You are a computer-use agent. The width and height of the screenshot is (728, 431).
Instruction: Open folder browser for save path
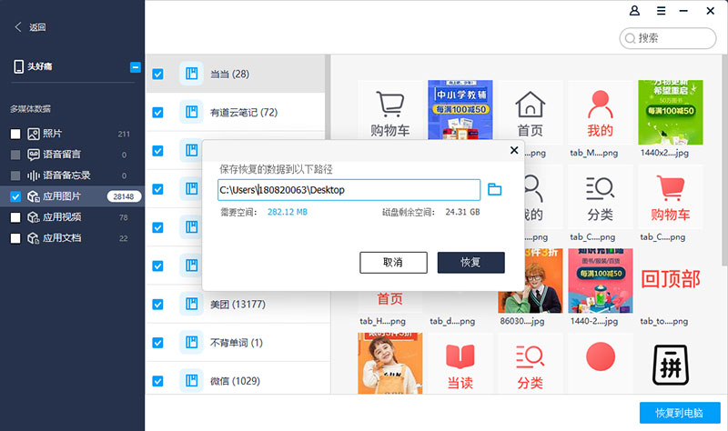point(494,189)
